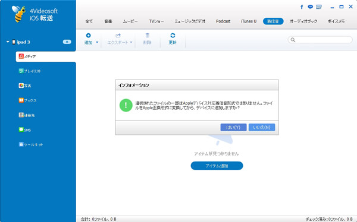Click the Facebook icon in title bar

pyautogui.click(x=302, y=7)
